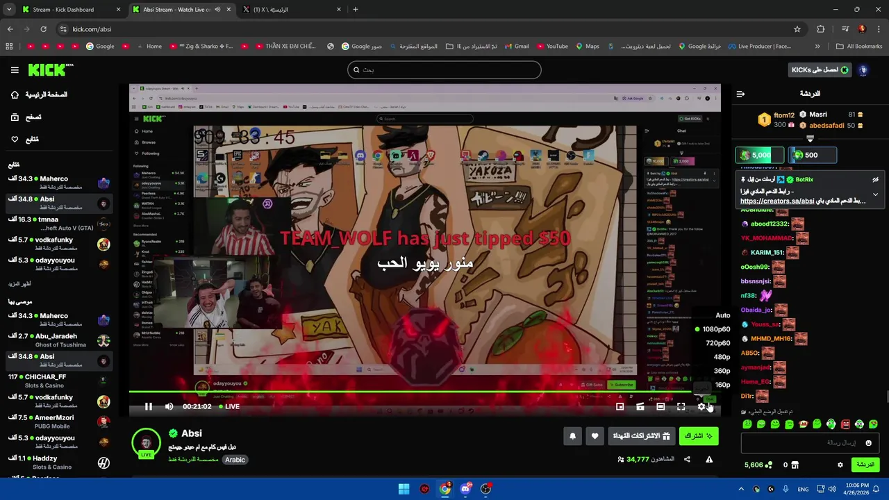The height and width of the screenshot is (500, 889).
Task: Open chat settings gear icon
Action: (840, 465)
